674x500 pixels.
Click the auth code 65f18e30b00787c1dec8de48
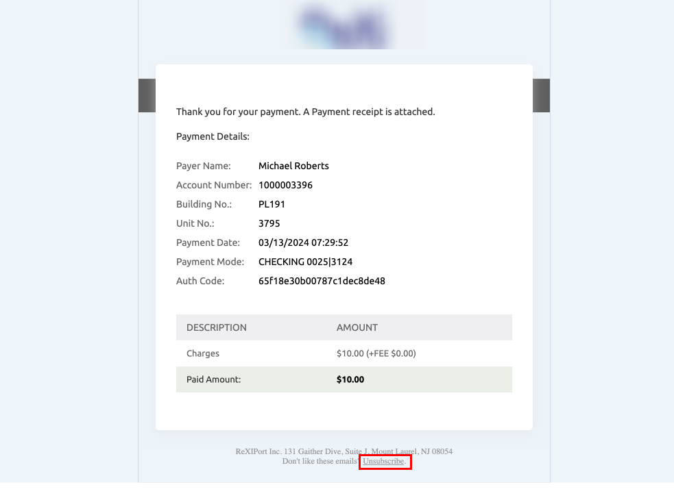tap(322, 281)
